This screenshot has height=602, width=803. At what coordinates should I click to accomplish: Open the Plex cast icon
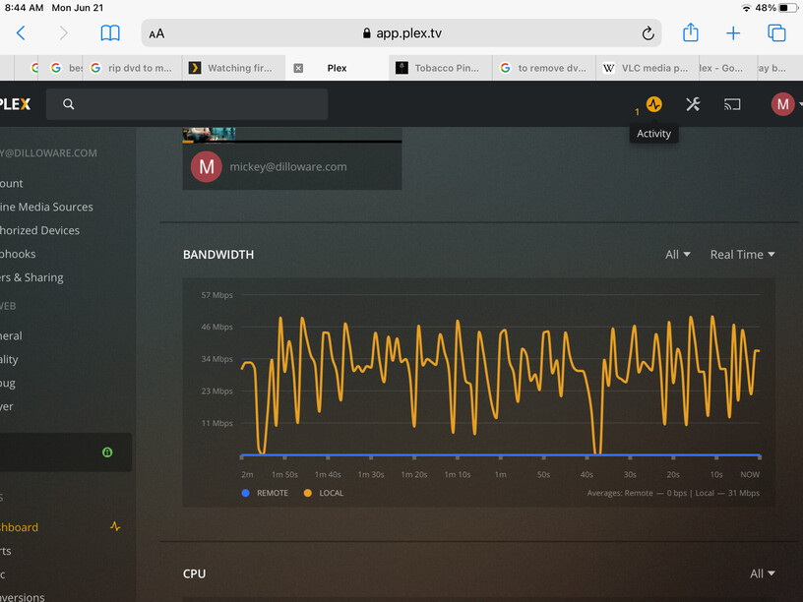point(732,104)
